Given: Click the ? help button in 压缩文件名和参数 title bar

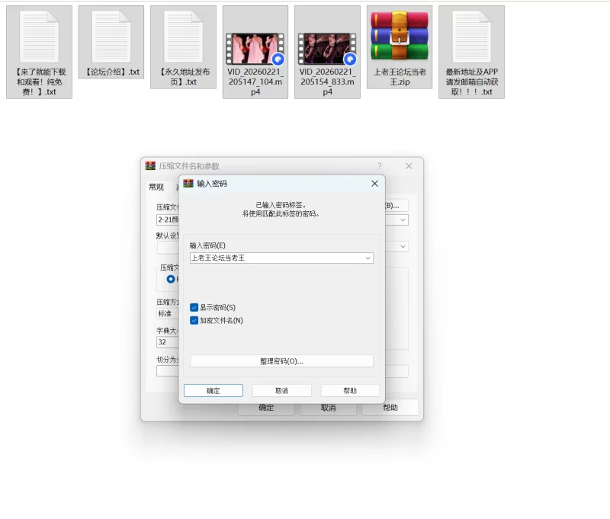Looking at the screenshot, I should [380, 166].
